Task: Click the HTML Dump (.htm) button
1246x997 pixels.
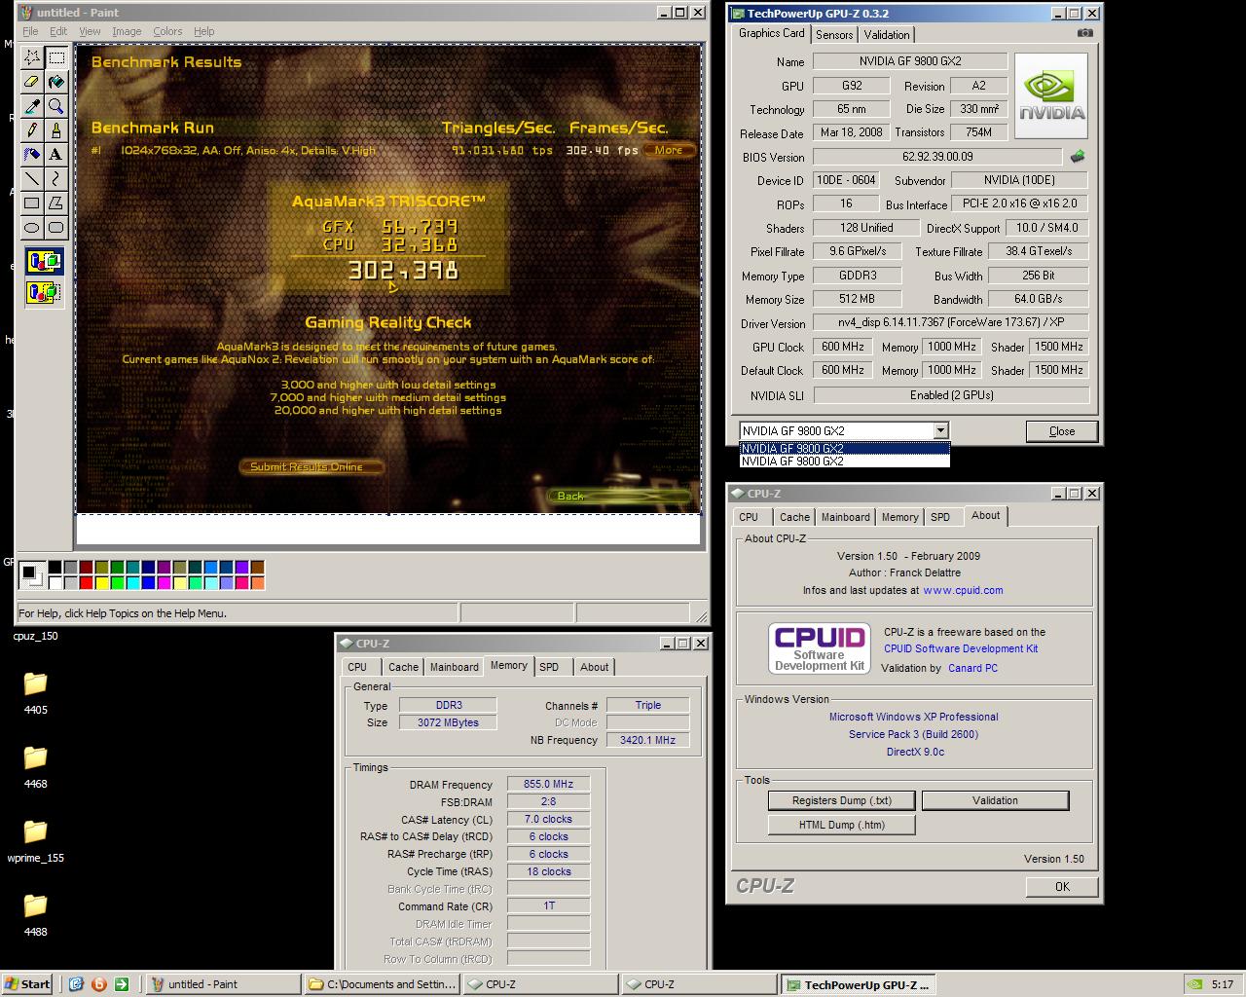Action: click(x=842, y=825)
